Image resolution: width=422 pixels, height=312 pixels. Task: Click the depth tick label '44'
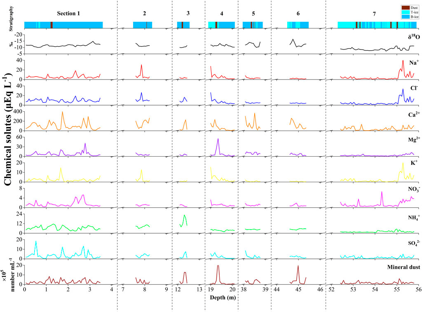pyautogui.click(x=277, y=289)
